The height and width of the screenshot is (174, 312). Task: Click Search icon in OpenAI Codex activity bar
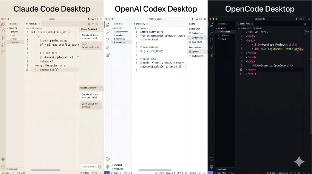coord(108,32)
